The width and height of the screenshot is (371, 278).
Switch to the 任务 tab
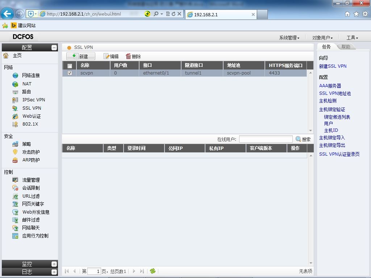click(x=326, y=47)
